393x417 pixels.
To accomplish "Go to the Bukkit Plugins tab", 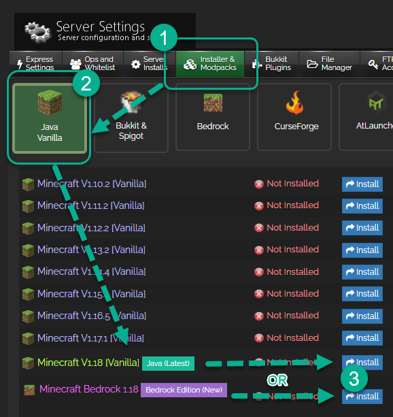I will pyautogui.click(x=272, y=64).
